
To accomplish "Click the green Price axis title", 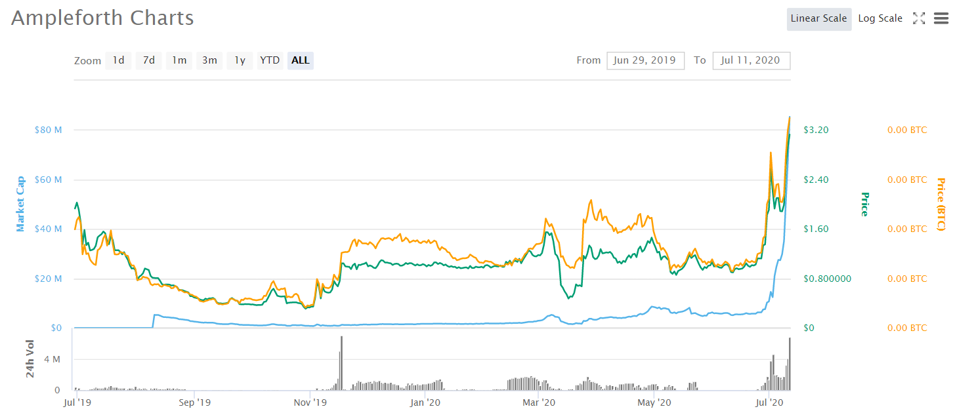I will (864, 204).
